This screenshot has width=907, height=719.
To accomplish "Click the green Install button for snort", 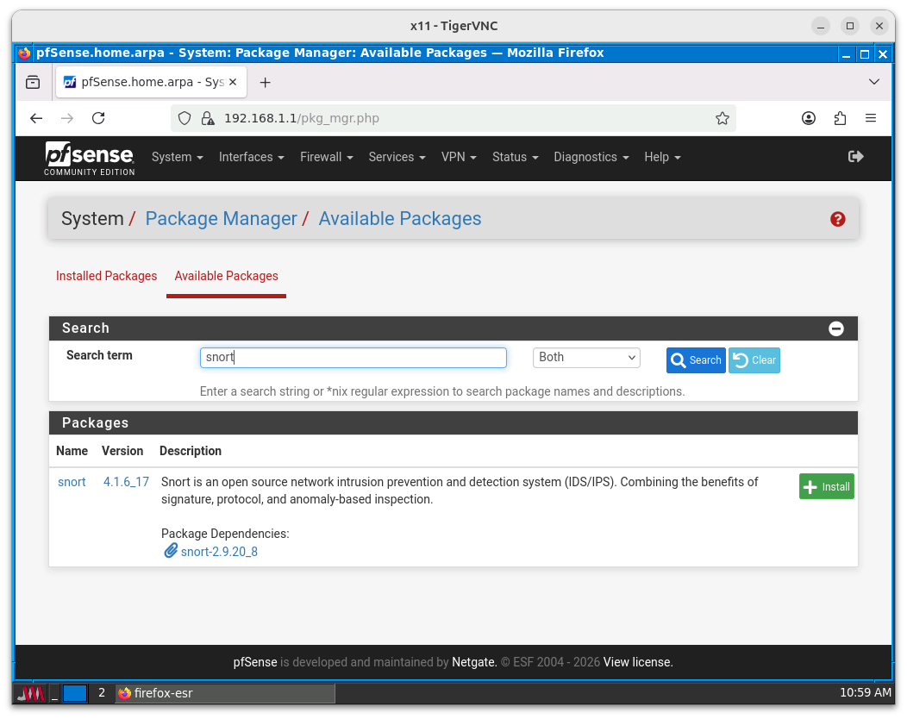I will (826, 486).
